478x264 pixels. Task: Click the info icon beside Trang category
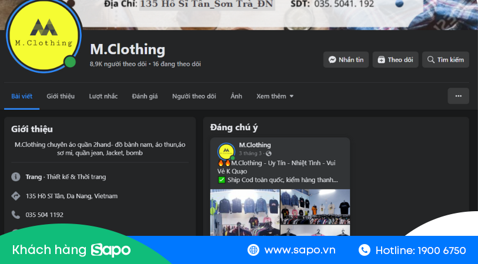15,177
